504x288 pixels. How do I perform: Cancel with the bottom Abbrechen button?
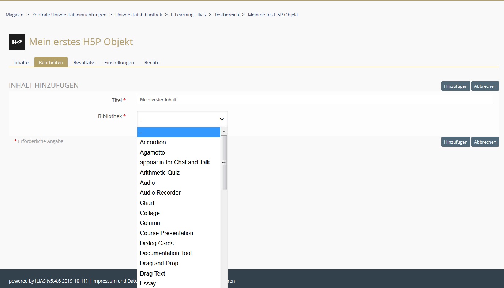point(485,142)
